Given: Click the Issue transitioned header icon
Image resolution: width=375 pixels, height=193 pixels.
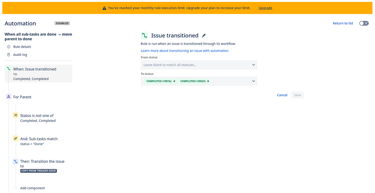Looking at the screenshot, I should tap(144, 36).
